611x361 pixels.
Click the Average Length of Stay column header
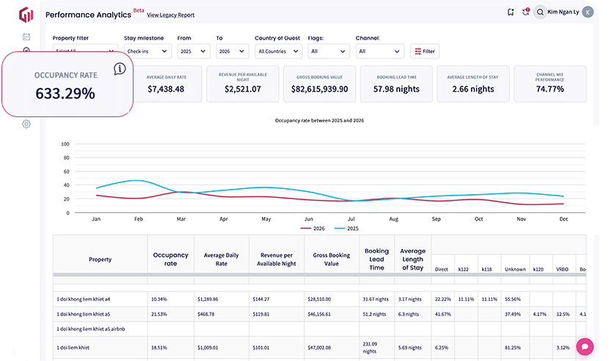[413, 259]
